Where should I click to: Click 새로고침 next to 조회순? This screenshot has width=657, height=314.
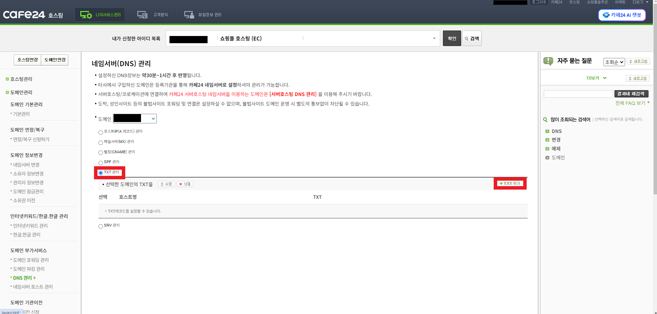click(x=638, y=61)
